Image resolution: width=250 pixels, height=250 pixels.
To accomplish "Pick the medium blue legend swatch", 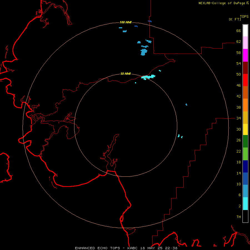I will click(x=245, y=179).
